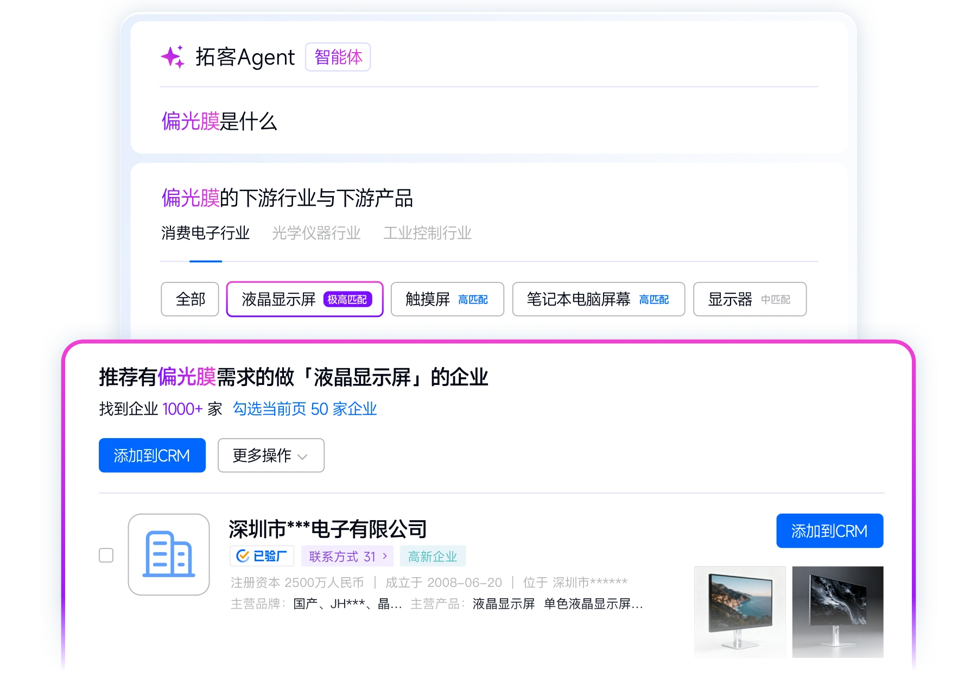
Task: Switch to the 光学仪器行业 tab
Action: (316, 233)
